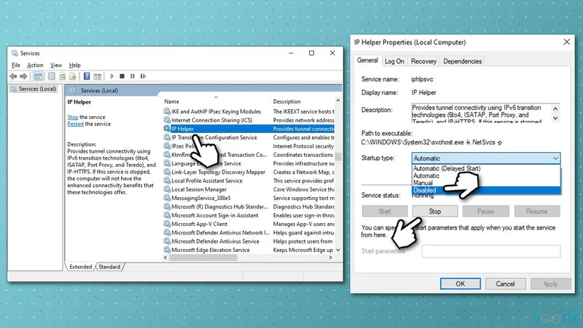Screen dimensions: 583x328
Task: Click the Apply button in properties dialog
Action: coord(551,284)
